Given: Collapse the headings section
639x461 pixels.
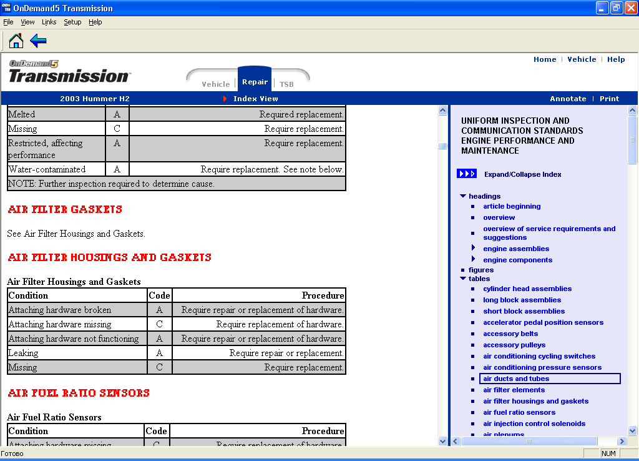Looking at the screenshot, I should pos(463,196).
